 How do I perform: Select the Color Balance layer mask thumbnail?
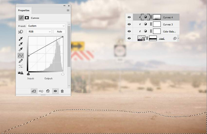coord(157,31)
